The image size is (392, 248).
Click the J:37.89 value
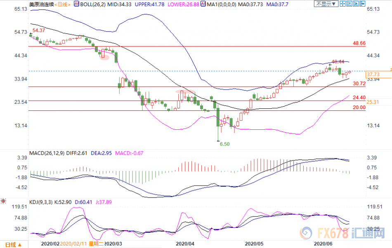[x=104, y=202]
